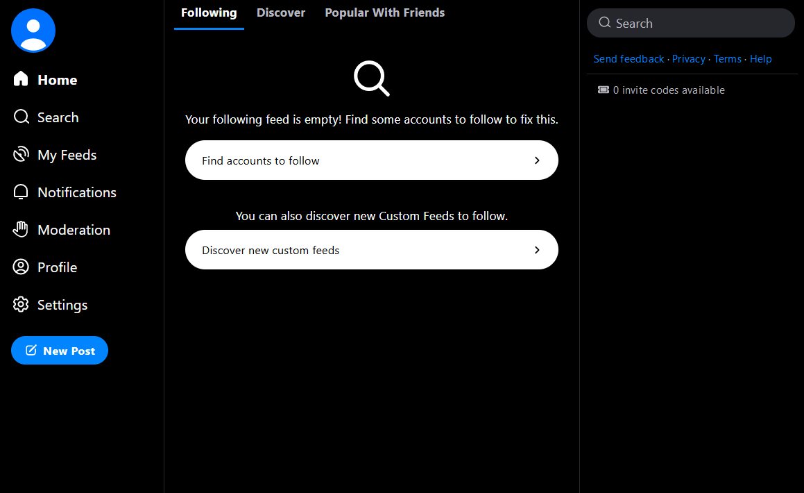Viewport: 804px width, 493px height.
Task: Click the Find accounts to follow button
Action: coord(371,160)
